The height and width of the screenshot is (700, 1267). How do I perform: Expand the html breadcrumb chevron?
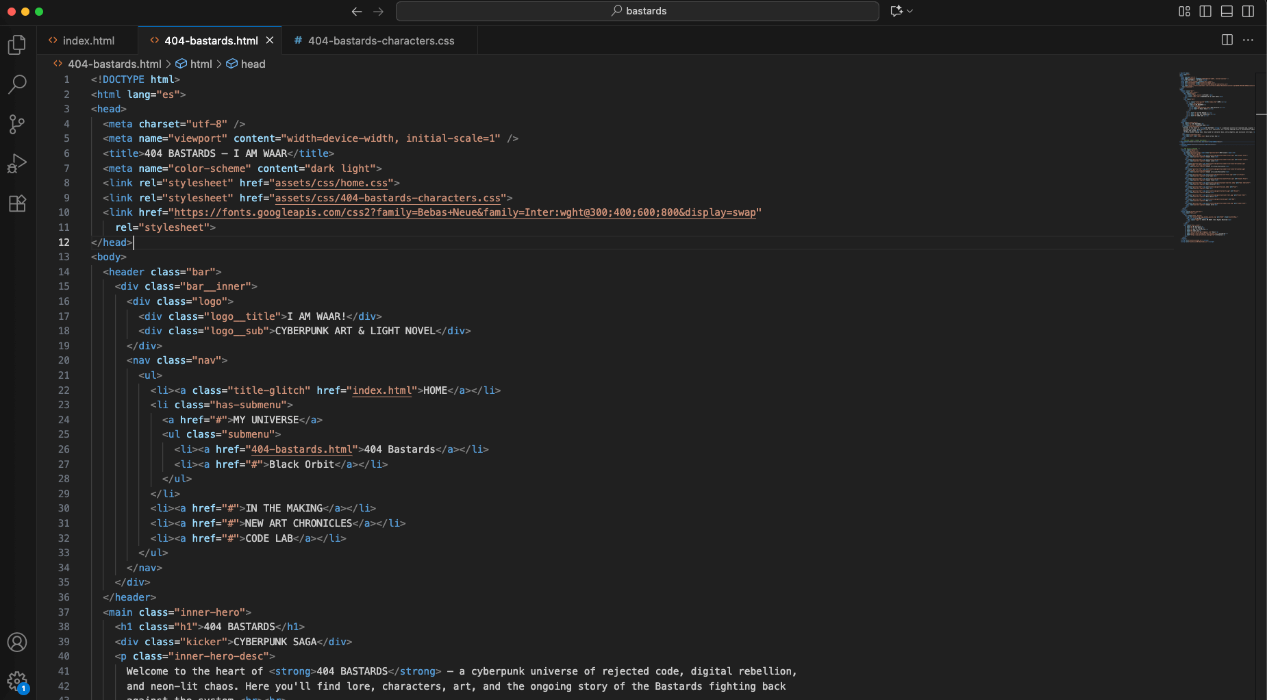[221, 64]
